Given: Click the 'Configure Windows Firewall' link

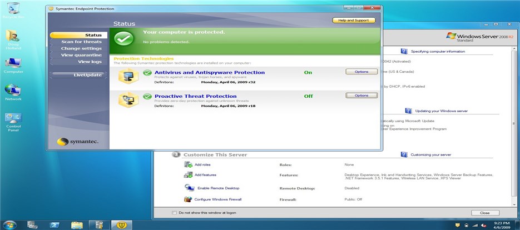Looking at the screenshot, I should [218, 199].
